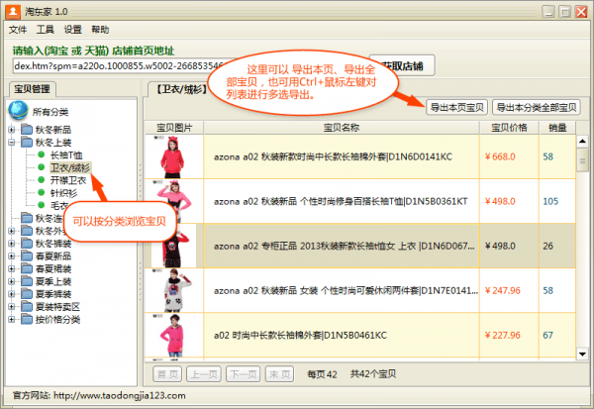Click the green dot beside 针织衫
Screen dimensions: 594x409
tap(42, 192)
